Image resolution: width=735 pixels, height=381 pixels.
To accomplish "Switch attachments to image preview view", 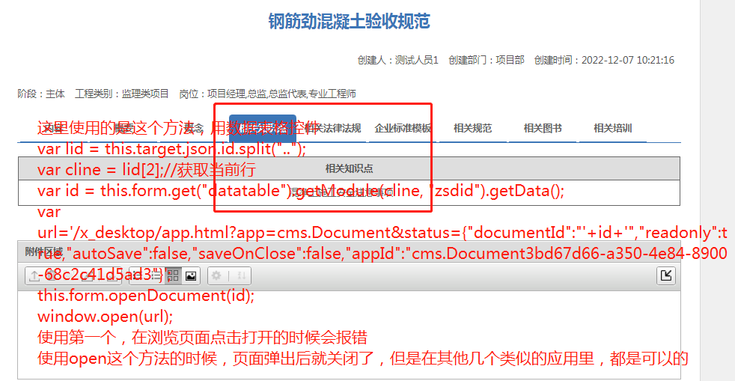I will [191, 275].
